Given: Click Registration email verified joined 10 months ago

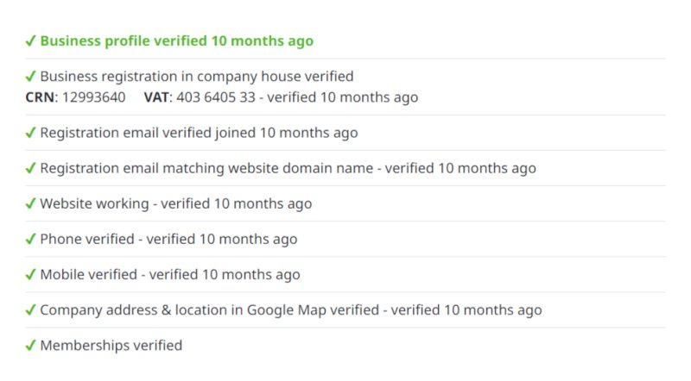Looking at the screenshot, I should coord(199,133).
